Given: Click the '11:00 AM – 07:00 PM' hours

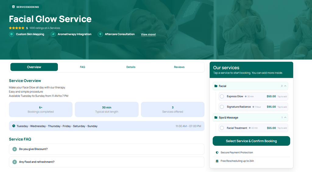Looking at the screenshot, I should 188,126.
